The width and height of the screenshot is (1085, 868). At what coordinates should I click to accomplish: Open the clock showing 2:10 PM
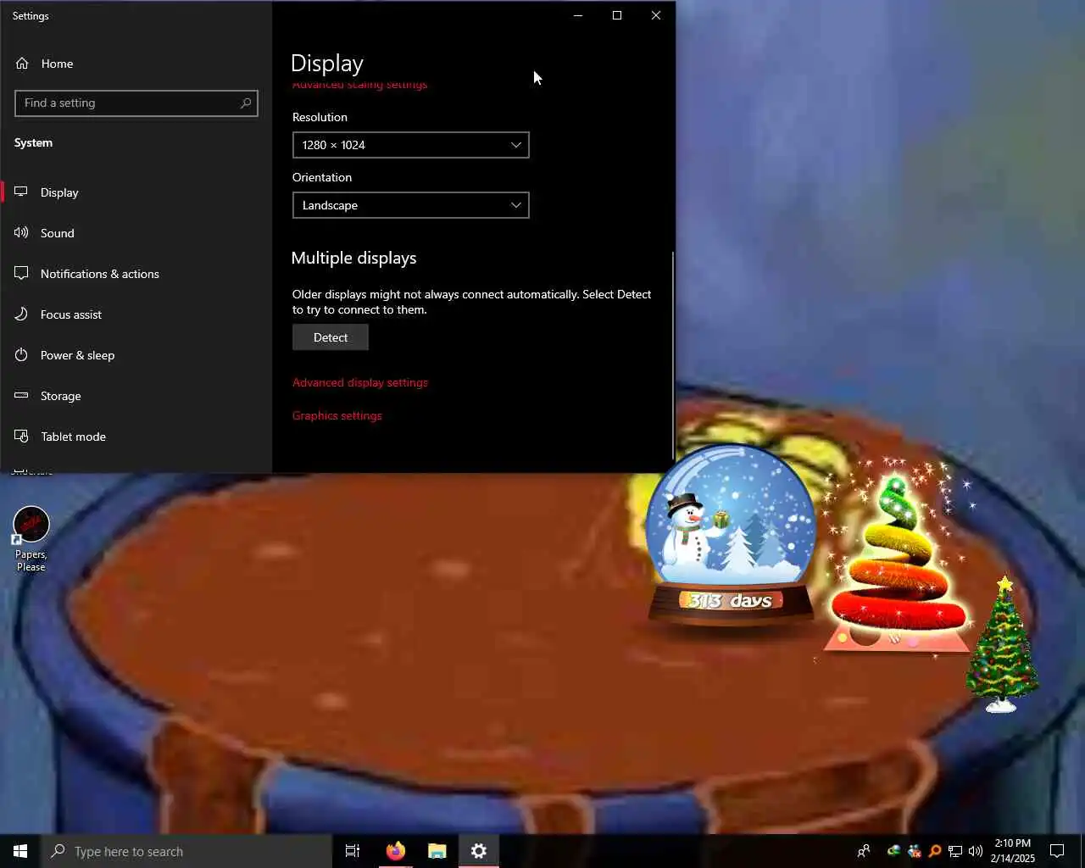1013,851
